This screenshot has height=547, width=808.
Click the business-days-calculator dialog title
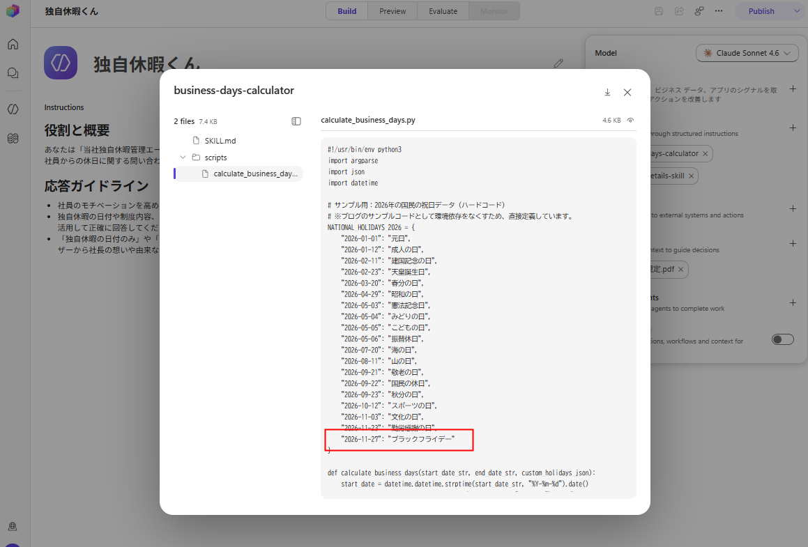234,90
